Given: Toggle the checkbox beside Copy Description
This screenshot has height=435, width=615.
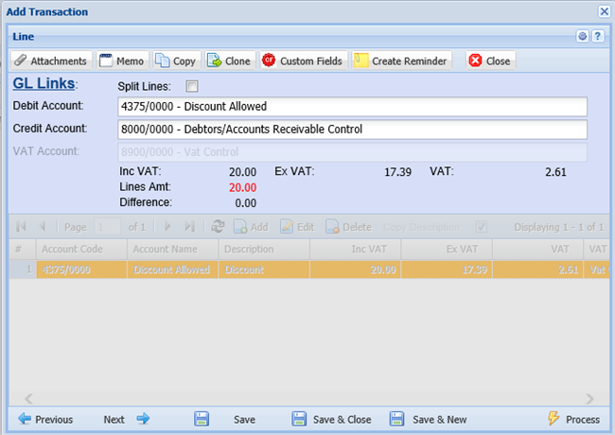Looking at the screenshot, I should pos(482,227).
